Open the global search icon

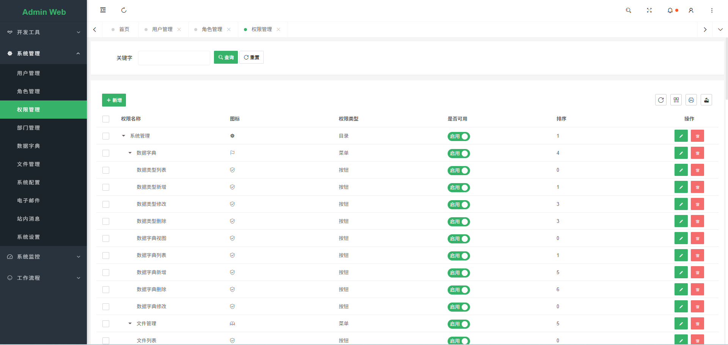click(628, 10)
